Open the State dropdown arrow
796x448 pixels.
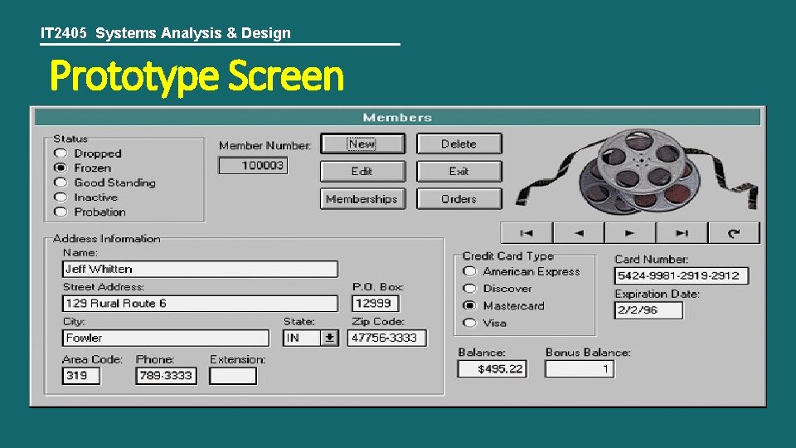click(x=329, y=338)
